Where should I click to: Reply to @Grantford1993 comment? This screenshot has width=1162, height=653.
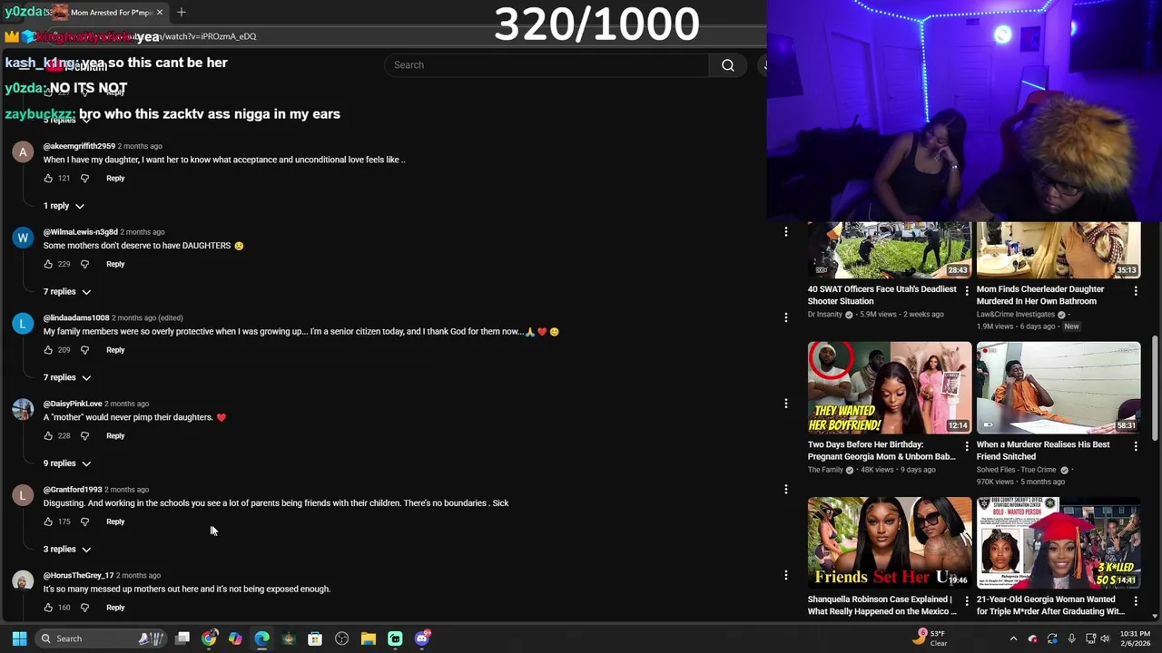tap(115, 521)
